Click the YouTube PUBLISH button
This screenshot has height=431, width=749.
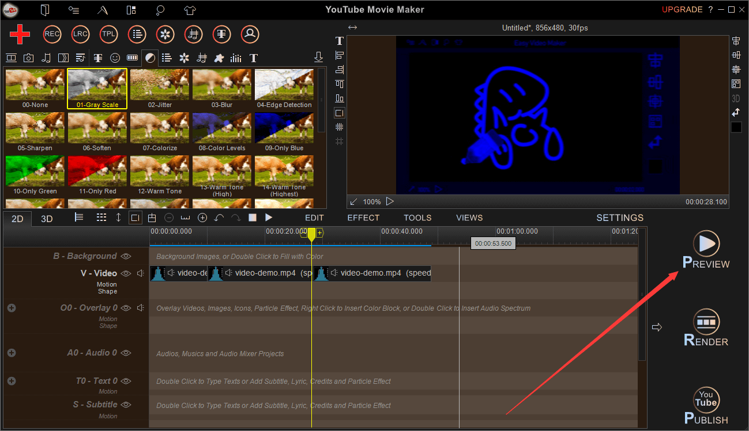(x=706, y=406)
